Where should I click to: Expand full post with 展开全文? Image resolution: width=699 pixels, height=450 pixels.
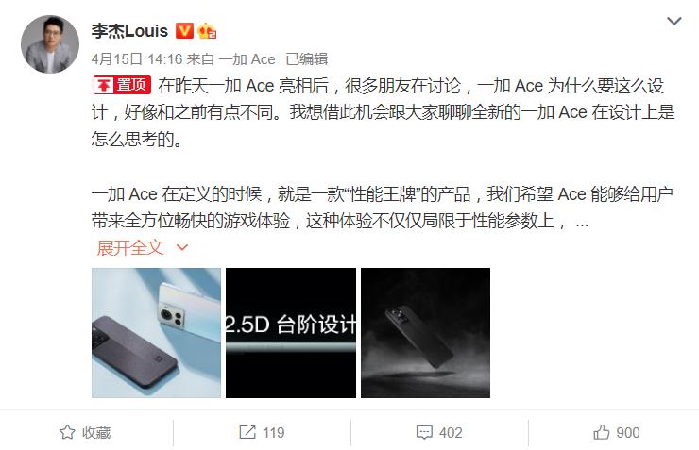(130, 248)
